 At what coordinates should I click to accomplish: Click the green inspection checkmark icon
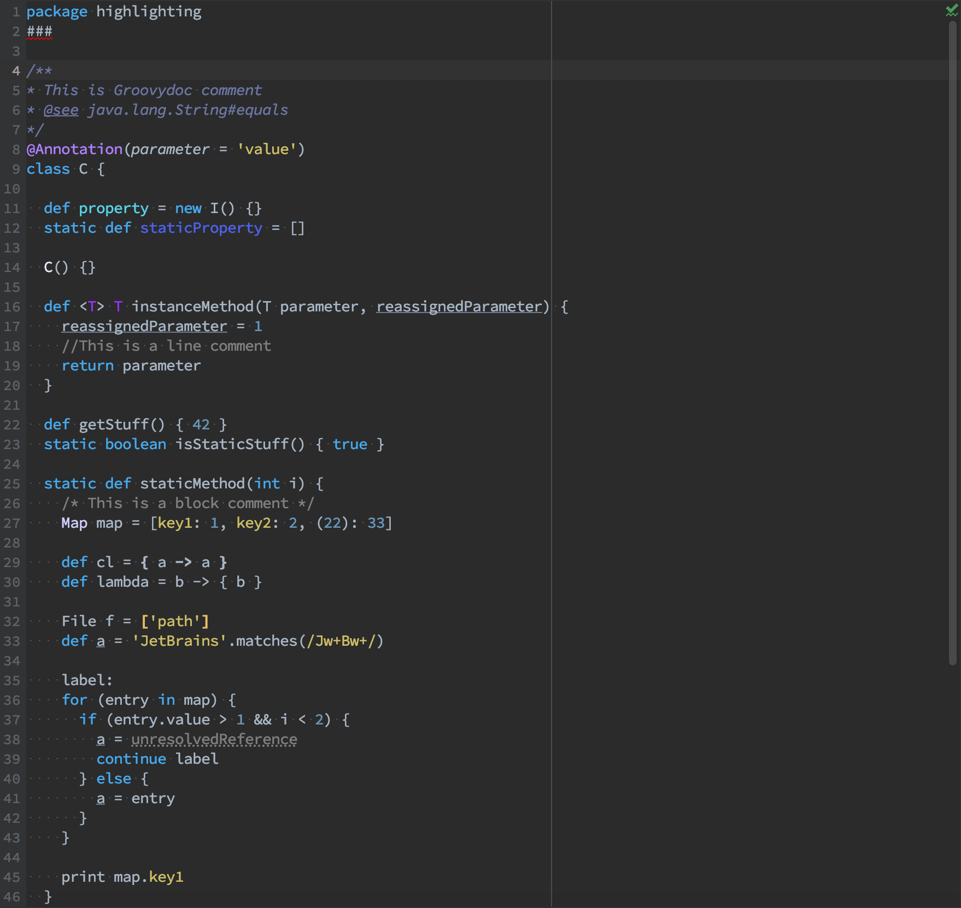tap(952, 11)
